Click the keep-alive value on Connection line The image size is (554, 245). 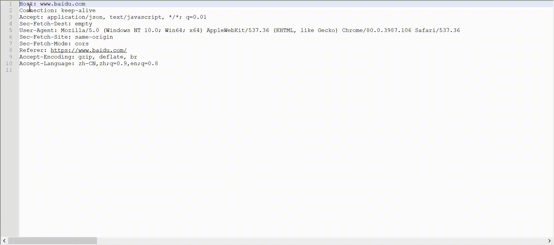pyautogui.click(x=78, y=11)
